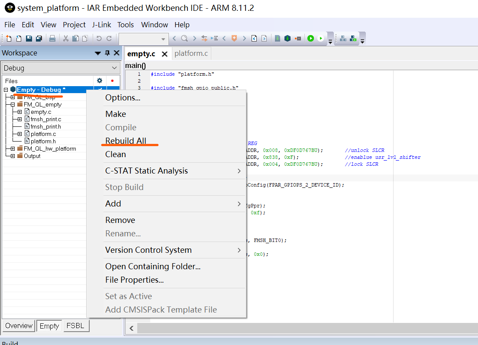Choose Open Containing Folder option
The width and height of the screenshot is (478, 345).
pos(152,266)
